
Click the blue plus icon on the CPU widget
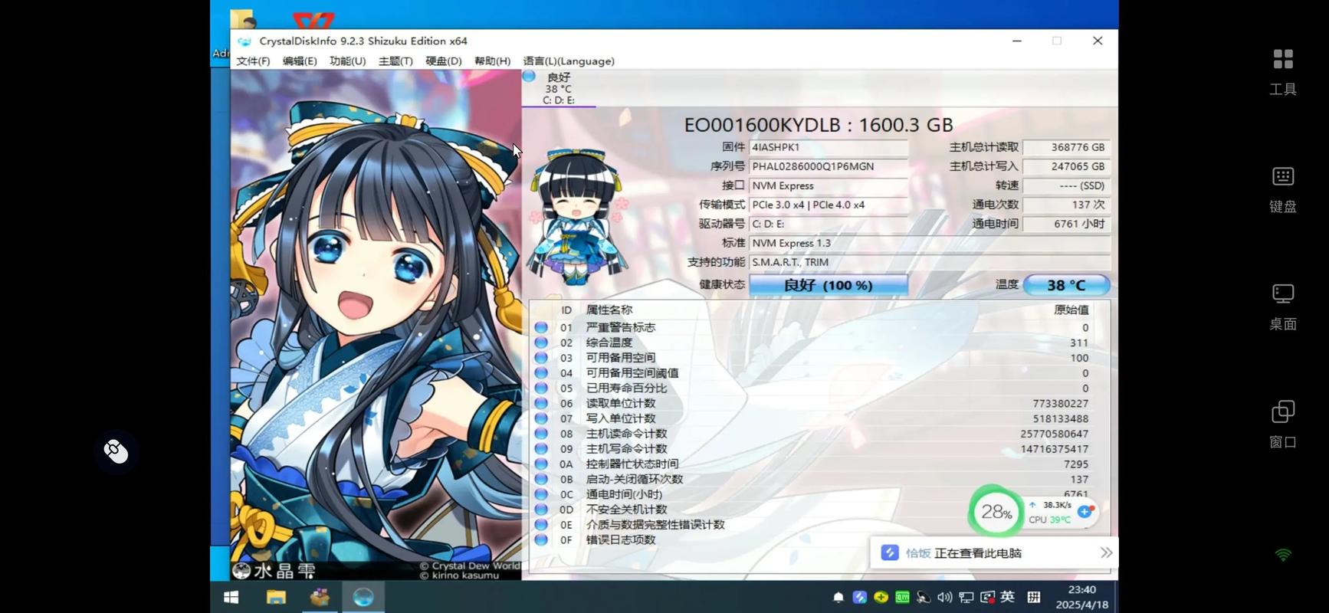pyautogui.click(x=1085, y=511)
